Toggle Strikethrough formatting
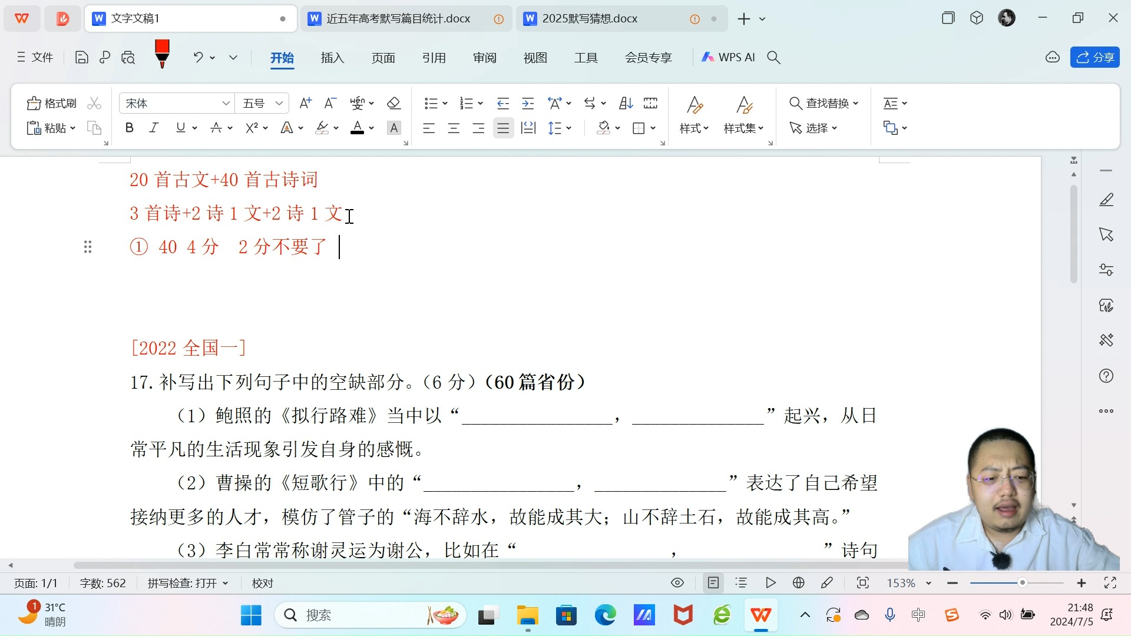1131x636 pixels. click(x=216, y=128)
